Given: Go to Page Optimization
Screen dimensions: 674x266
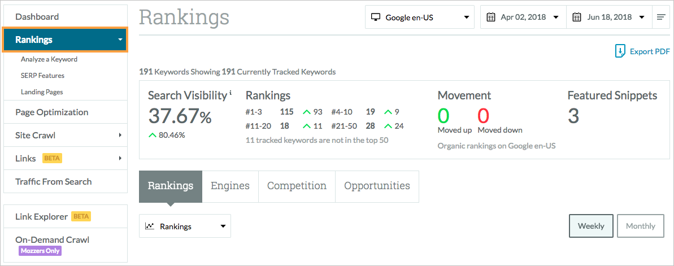Looking at the screenshot, I should 66,112.
